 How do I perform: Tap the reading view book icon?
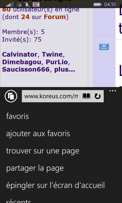[x=86, y=96]
